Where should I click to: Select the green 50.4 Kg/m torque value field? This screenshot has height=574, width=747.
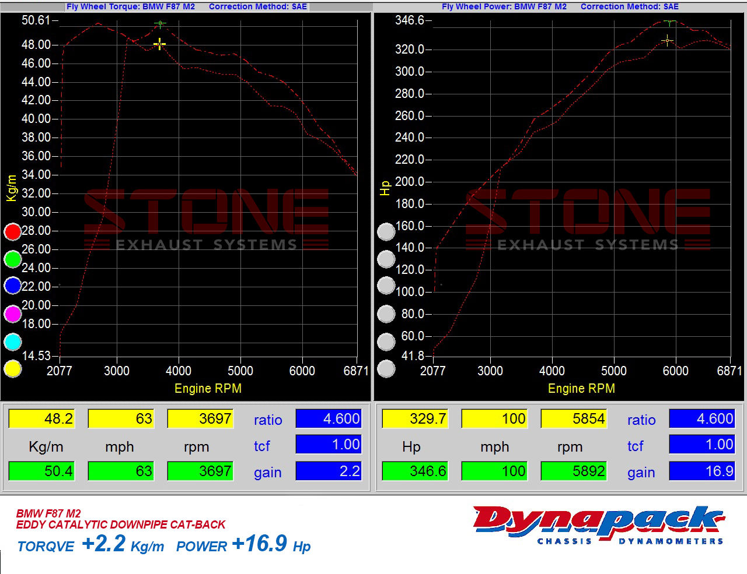(41, 471)
